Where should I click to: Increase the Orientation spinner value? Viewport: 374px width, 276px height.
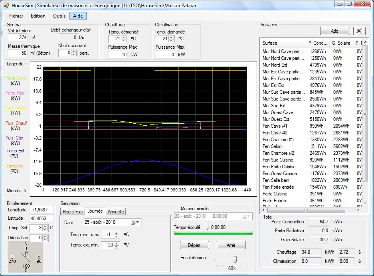click(x=46, y=236)
